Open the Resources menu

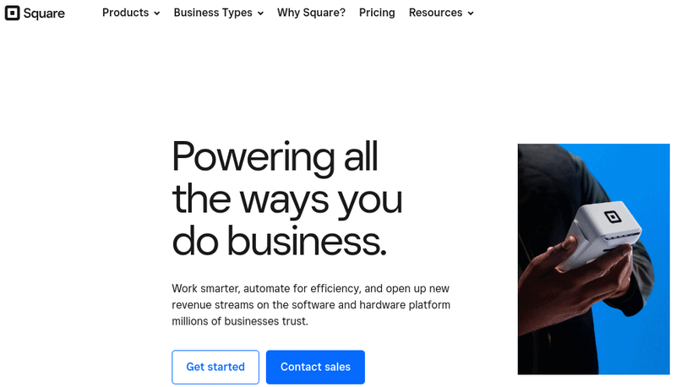pyautogui.click(x=435, y=13)
